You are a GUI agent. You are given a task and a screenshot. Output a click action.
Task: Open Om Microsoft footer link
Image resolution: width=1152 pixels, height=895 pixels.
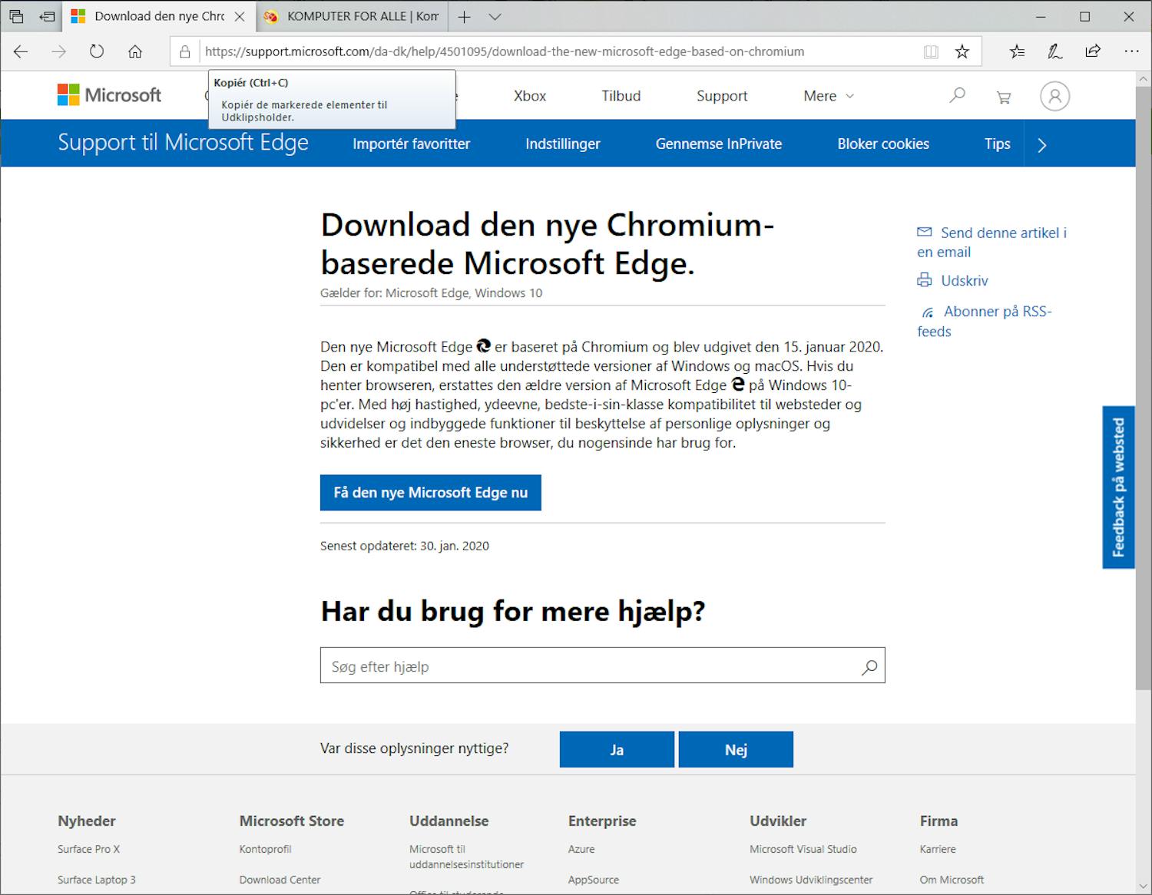pyautogui.click(x=952, y=880)
